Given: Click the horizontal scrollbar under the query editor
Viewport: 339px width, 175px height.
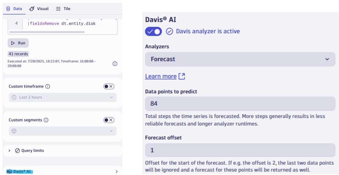Looking at the screenshot, I should click(x=47, y=32).
